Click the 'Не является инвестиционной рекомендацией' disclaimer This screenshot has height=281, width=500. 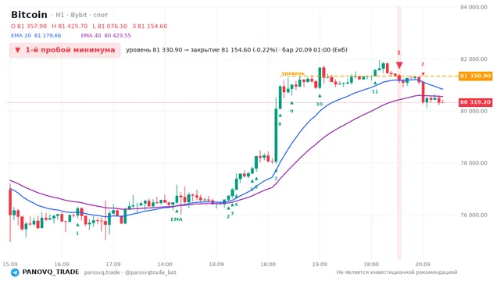click(397, 272)
